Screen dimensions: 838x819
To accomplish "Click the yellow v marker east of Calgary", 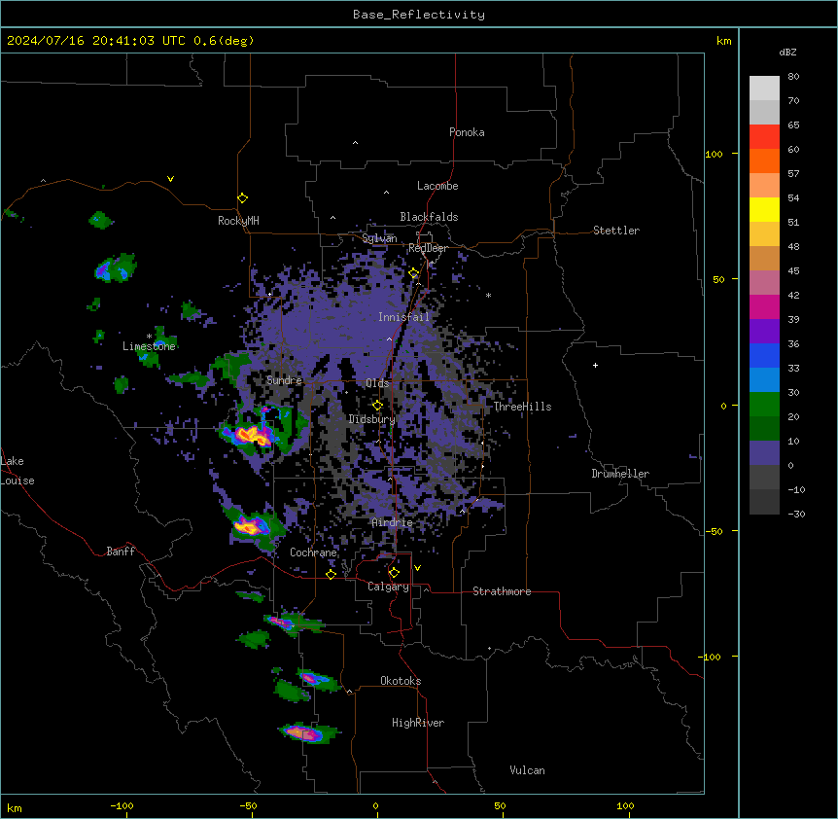I will click(417, 568).
